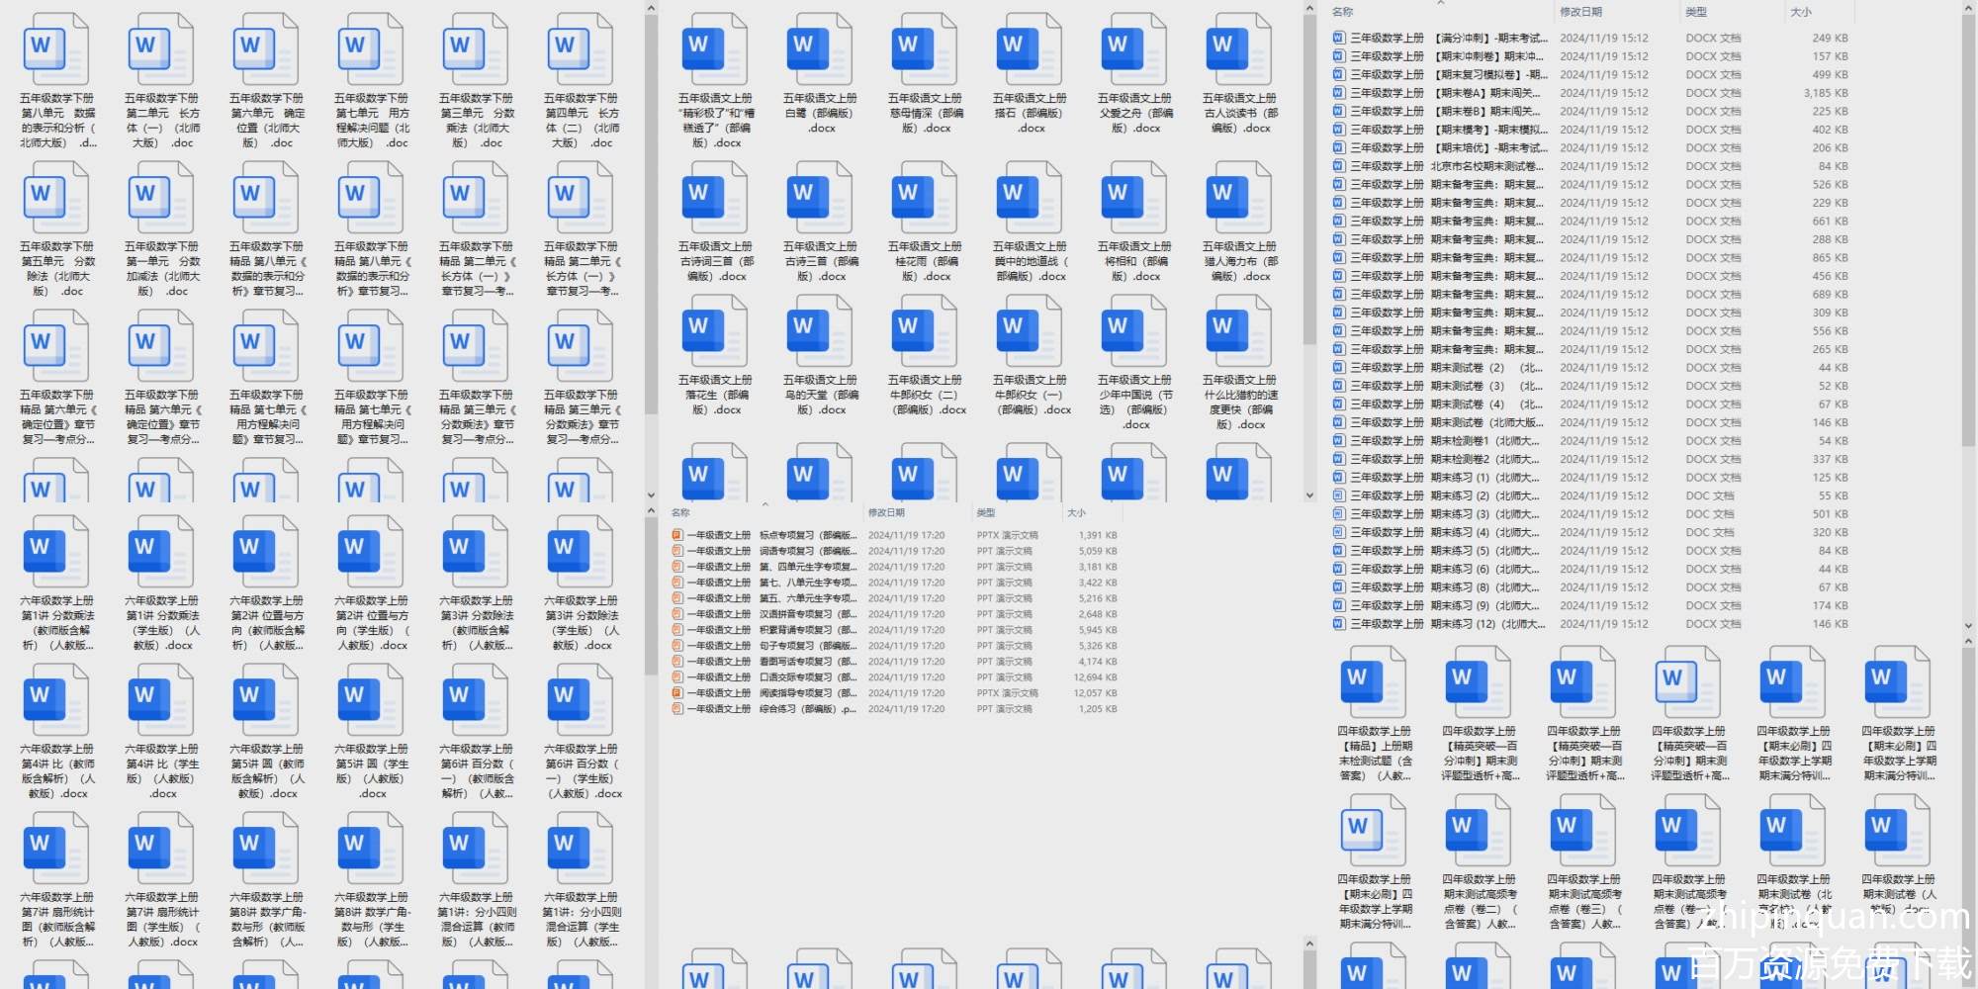This screenshot has height=989, width=1978.
Task: Click 名称 header in 三年级数学 list
Action: tap(1342, 12)
